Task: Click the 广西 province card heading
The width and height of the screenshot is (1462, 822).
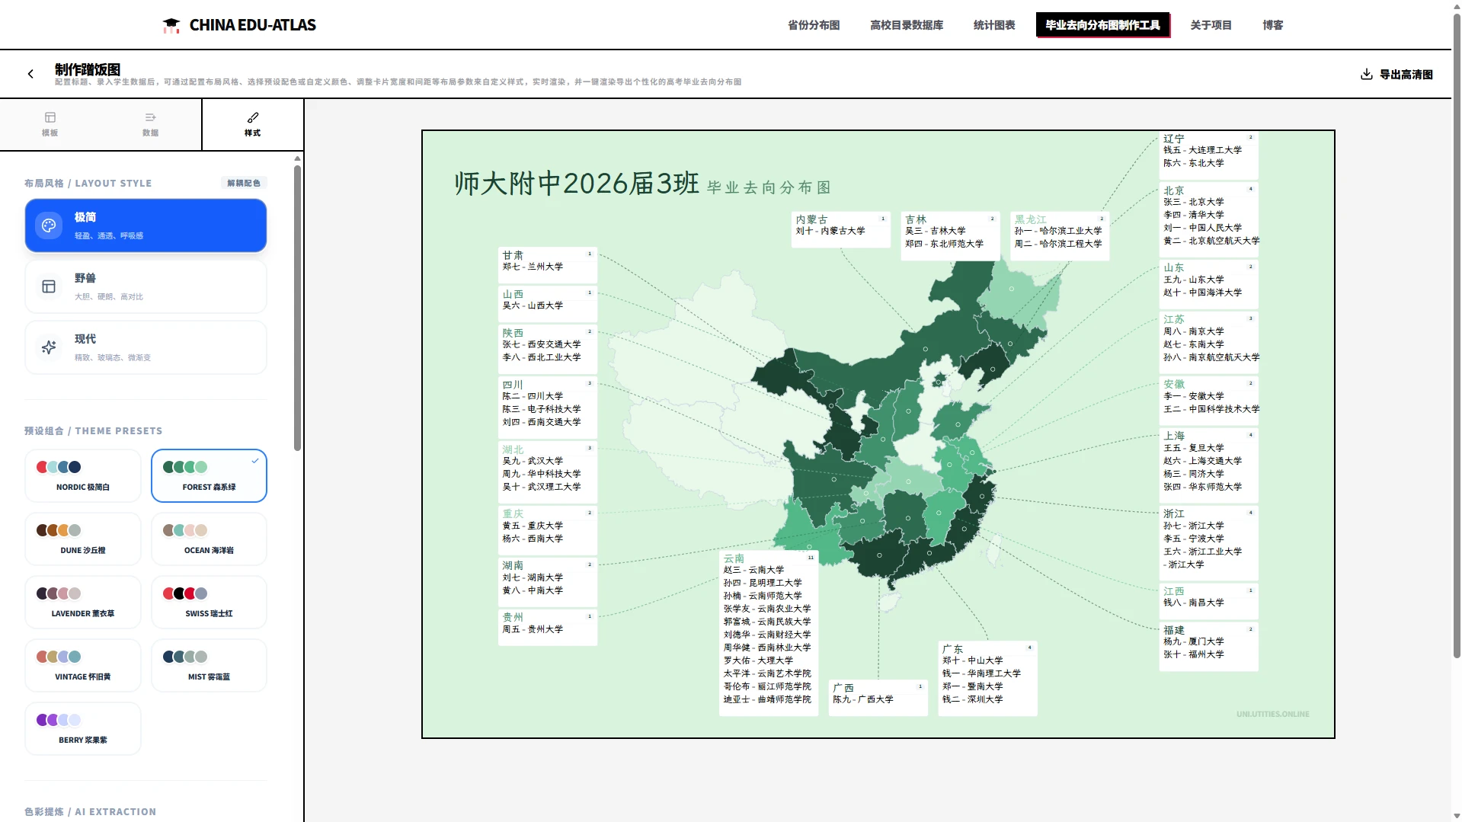Action: click(x=843, y=688)
